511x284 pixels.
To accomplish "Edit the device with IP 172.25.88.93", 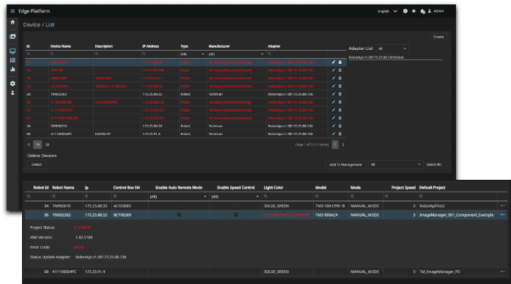I will pos(334,126).
